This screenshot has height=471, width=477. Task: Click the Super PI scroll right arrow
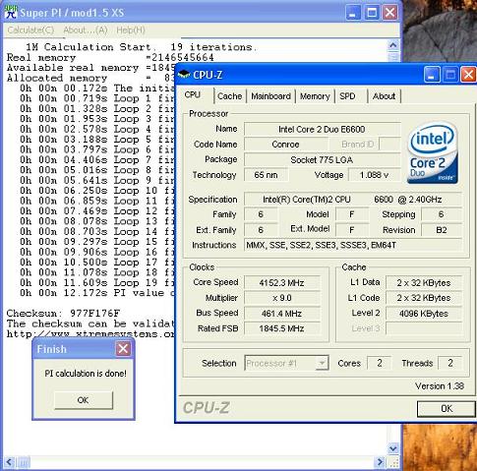tap(380, 462)
